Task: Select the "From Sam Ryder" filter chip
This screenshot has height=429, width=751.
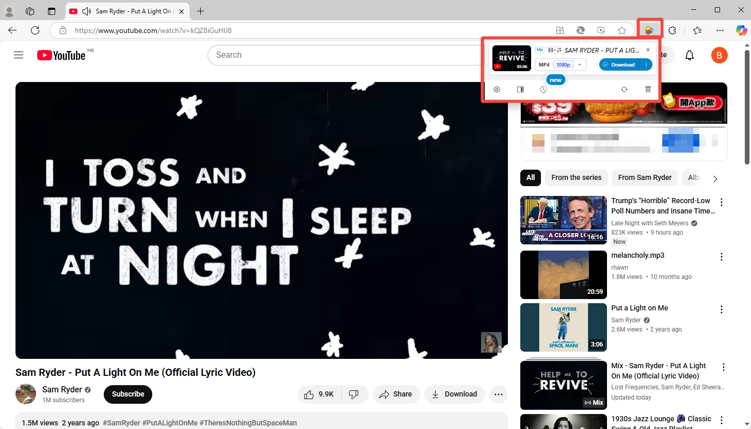Action: [x=644, y=177]
